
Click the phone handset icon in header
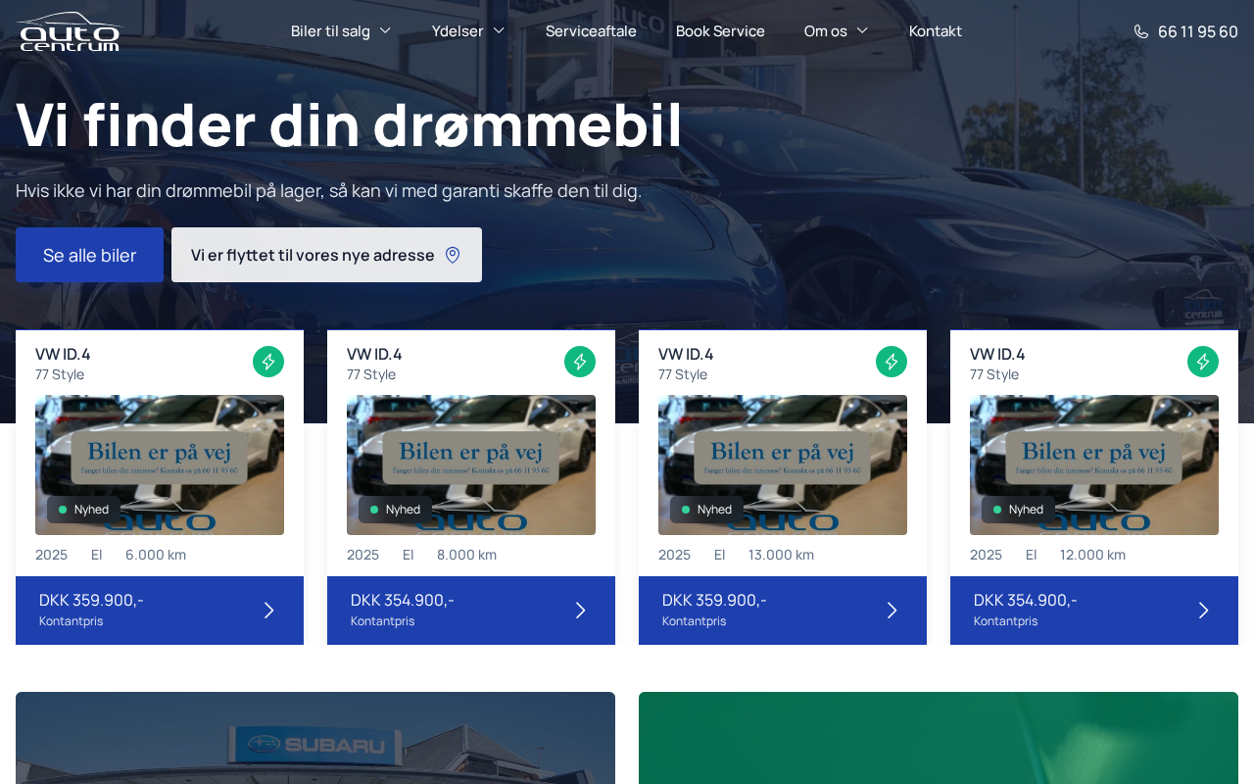point(1141,31)
